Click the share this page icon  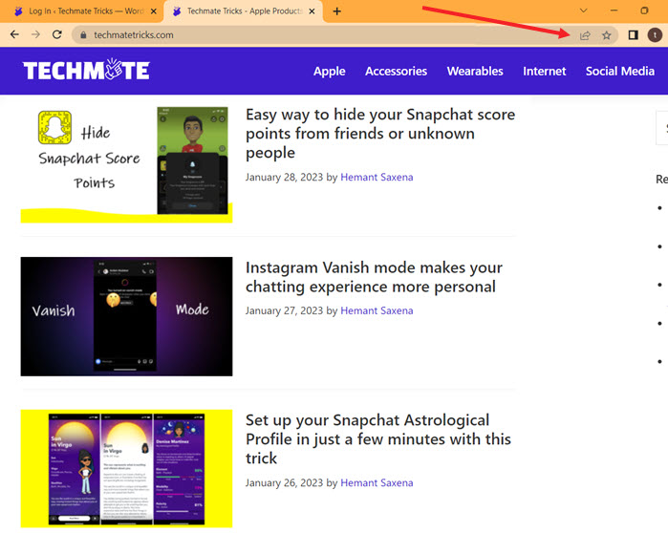tap(585, 35)
